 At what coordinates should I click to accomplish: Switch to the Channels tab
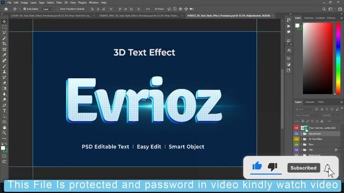[x=310, y=102]
